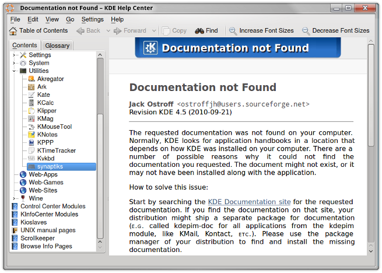Click the Find binoculars icon
This screenshot has width=382, height=273.
click(x=199, y=31)
